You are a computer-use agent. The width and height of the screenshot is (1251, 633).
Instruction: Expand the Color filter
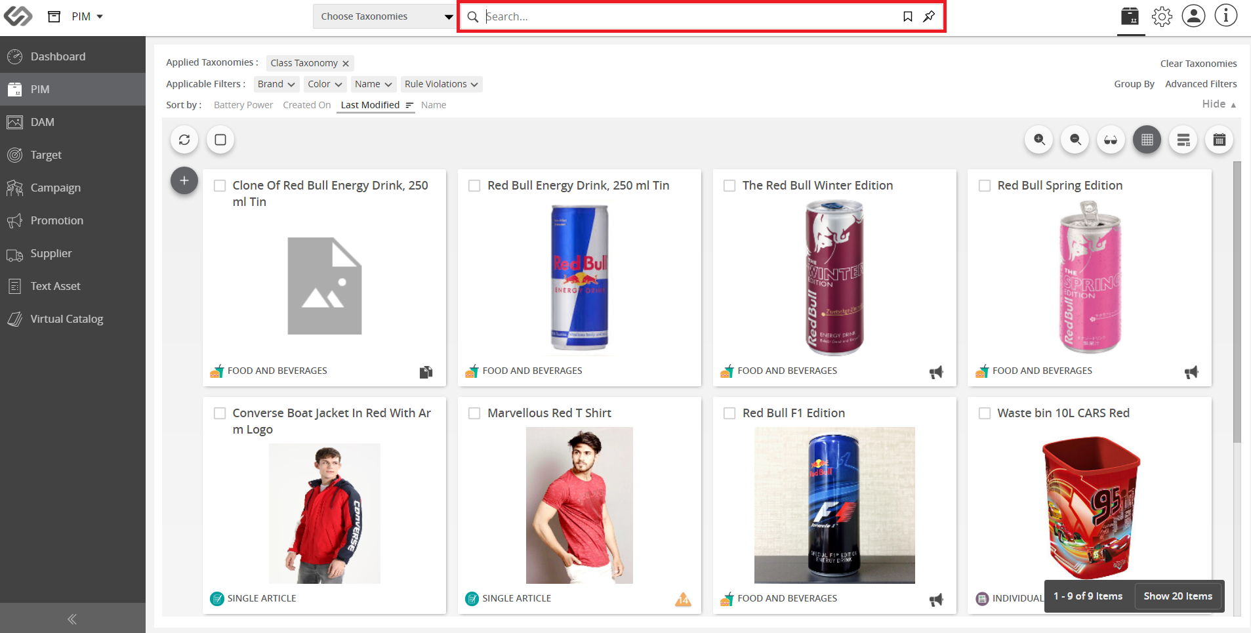tap(325, 84)
